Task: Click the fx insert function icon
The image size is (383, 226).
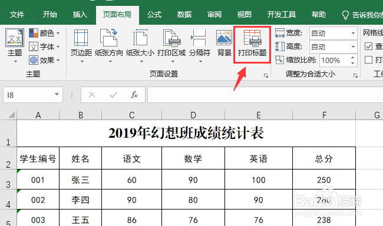Action: [134, 95]
